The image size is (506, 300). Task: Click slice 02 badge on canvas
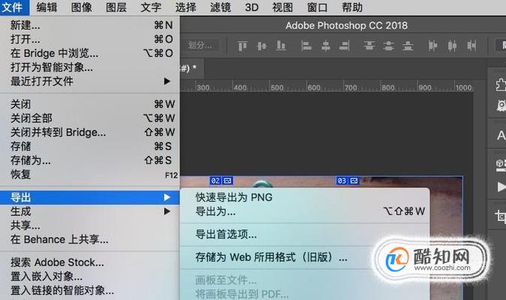(x=221, y=181)
